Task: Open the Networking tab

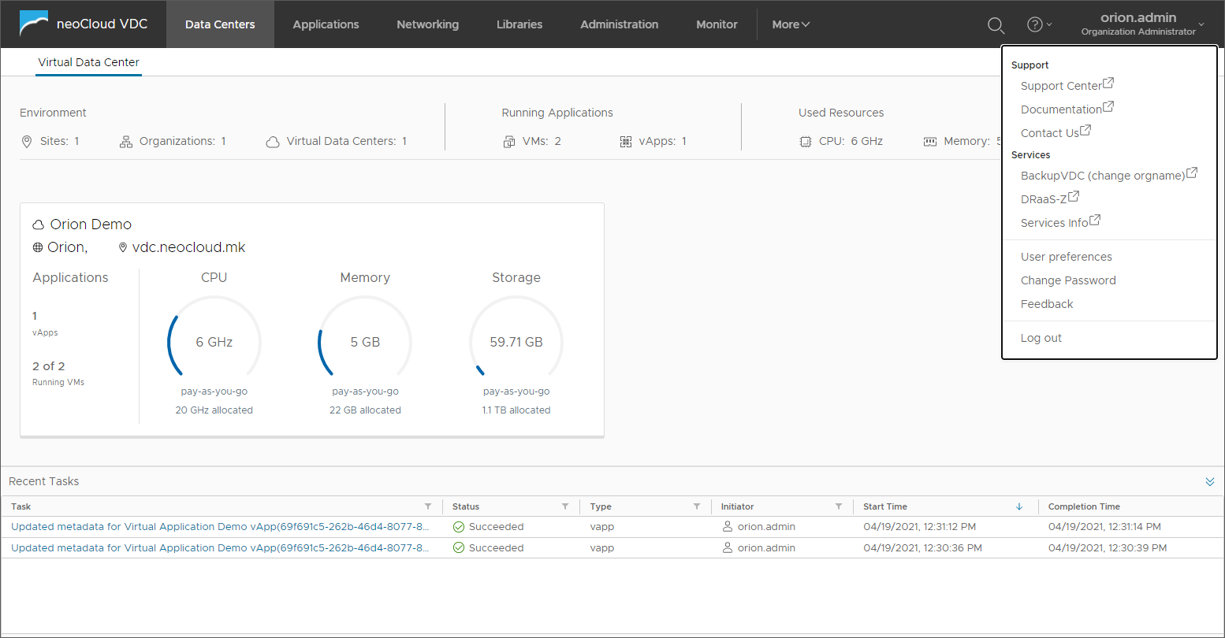Action: pos(427,24)
